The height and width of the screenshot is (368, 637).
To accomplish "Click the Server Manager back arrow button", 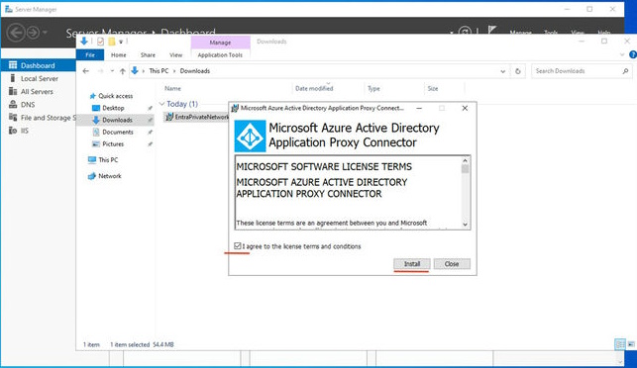I will [x=16, y=32].
